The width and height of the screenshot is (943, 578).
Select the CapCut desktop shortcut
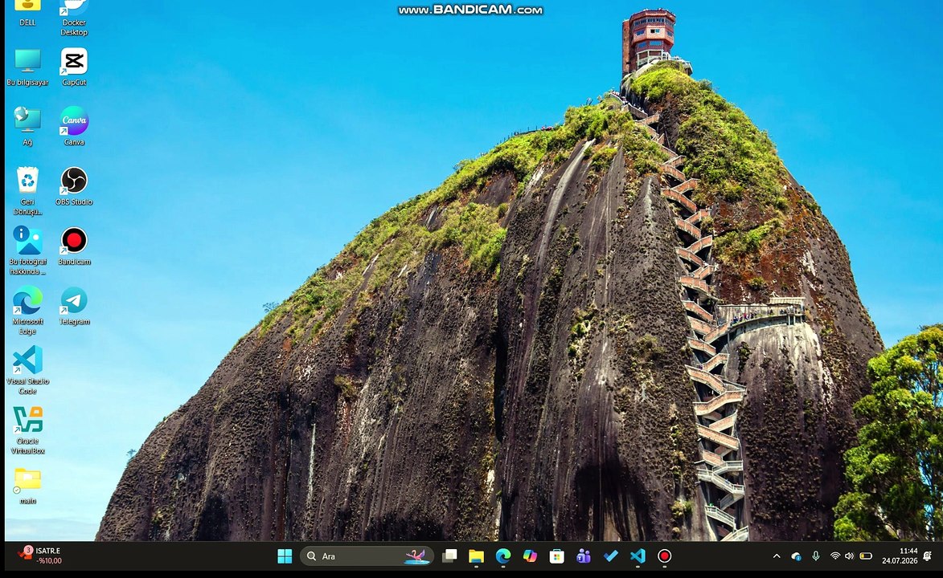(x=74, y=67)
